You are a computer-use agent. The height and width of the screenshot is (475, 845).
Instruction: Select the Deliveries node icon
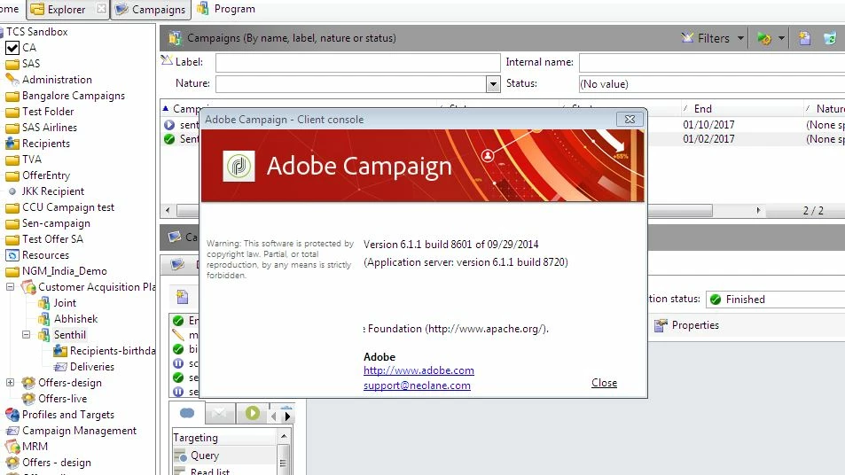coord(59,367)
